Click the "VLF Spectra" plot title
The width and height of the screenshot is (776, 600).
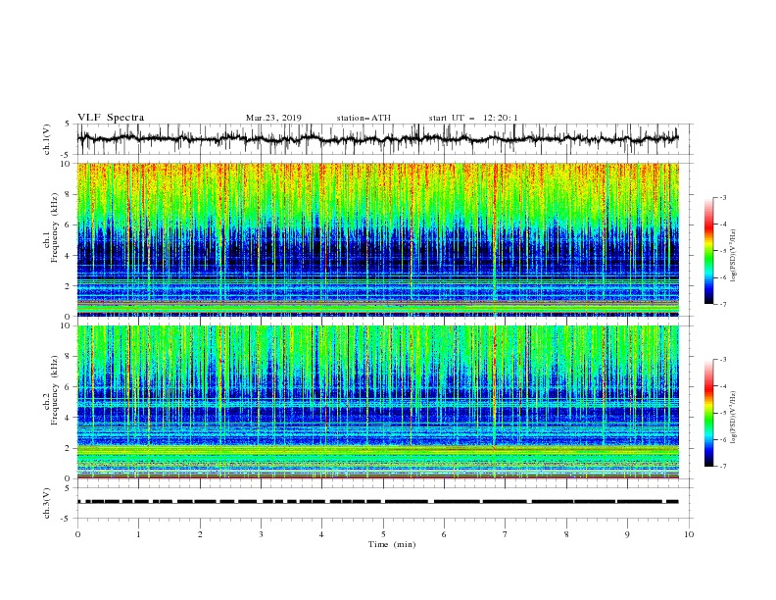tap(111, 118)
